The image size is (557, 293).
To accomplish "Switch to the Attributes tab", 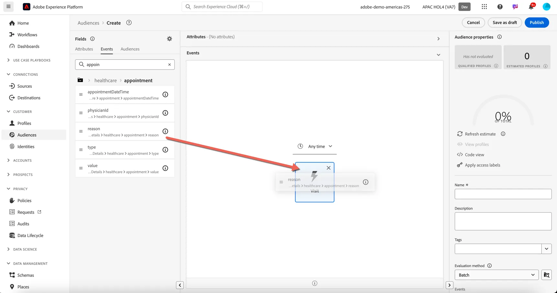I will coord(84,49).
